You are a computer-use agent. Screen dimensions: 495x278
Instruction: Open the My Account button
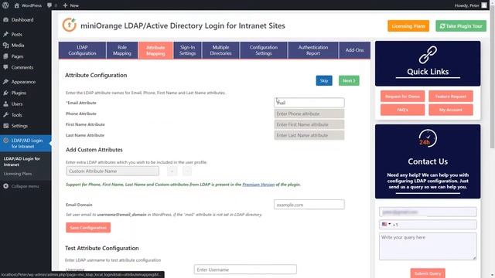click(x=450, y=110)
